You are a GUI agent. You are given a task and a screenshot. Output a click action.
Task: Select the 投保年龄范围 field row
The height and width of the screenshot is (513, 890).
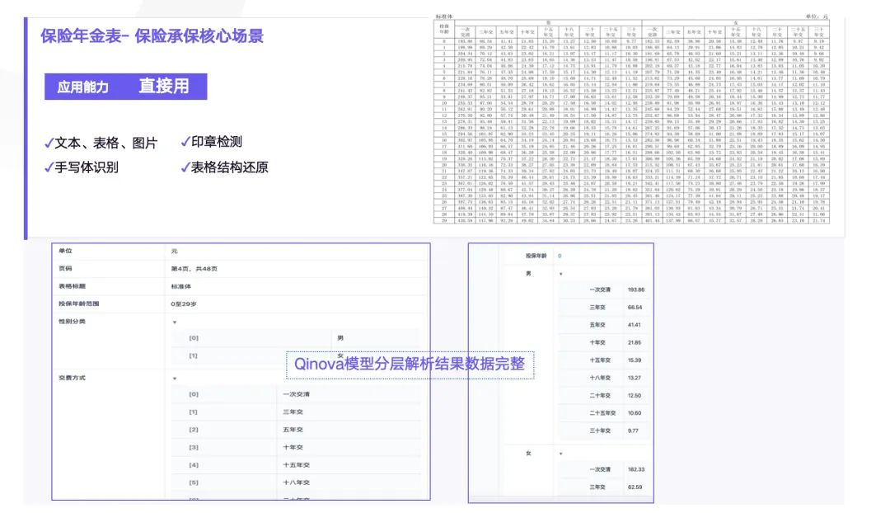click(x=241, y=304)
